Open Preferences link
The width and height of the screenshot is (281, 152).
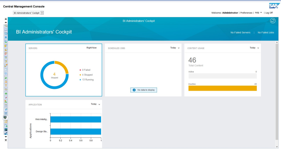click(246, 13)
